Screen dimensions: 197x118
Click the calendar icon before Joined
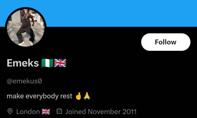pos(59,111)
